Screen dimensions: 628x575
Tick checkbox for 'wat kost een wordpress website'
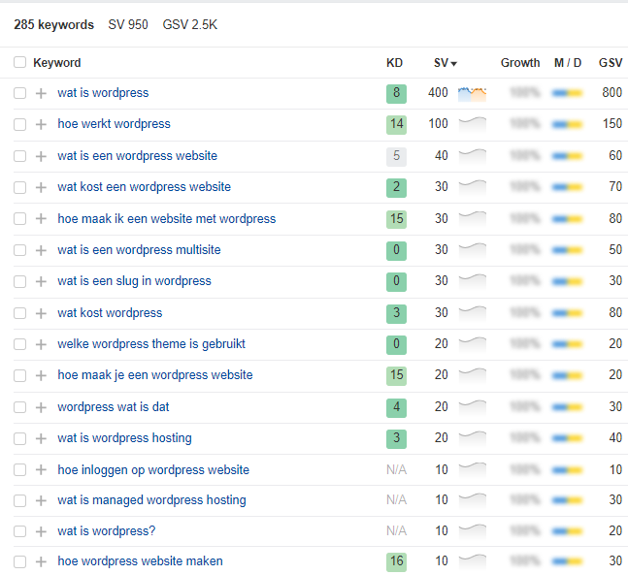click(x=19, y=187)
